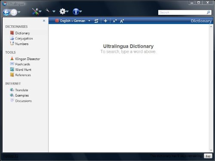Click the Word Hunt icon
The image size is (215, 161).
click(12, 70)
